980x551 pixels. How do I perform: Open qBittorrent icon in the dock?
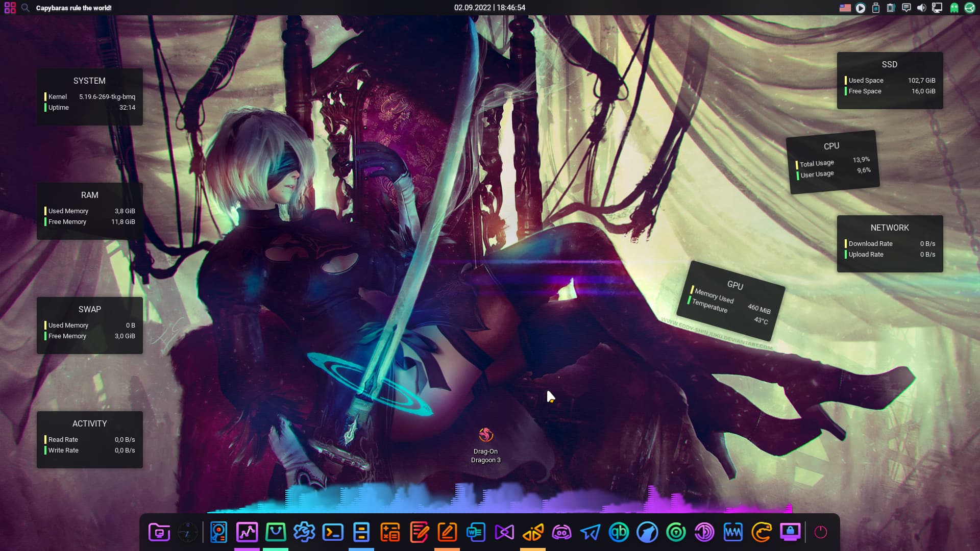619,533
